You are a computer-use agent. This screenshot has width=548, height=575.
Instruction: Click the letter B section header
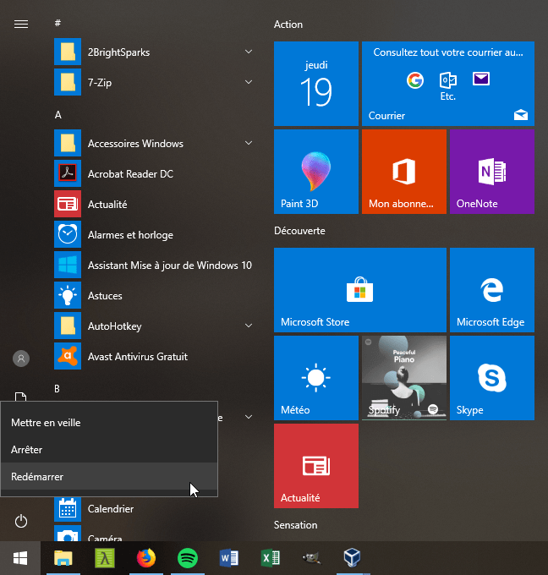(x=57, y=389)
